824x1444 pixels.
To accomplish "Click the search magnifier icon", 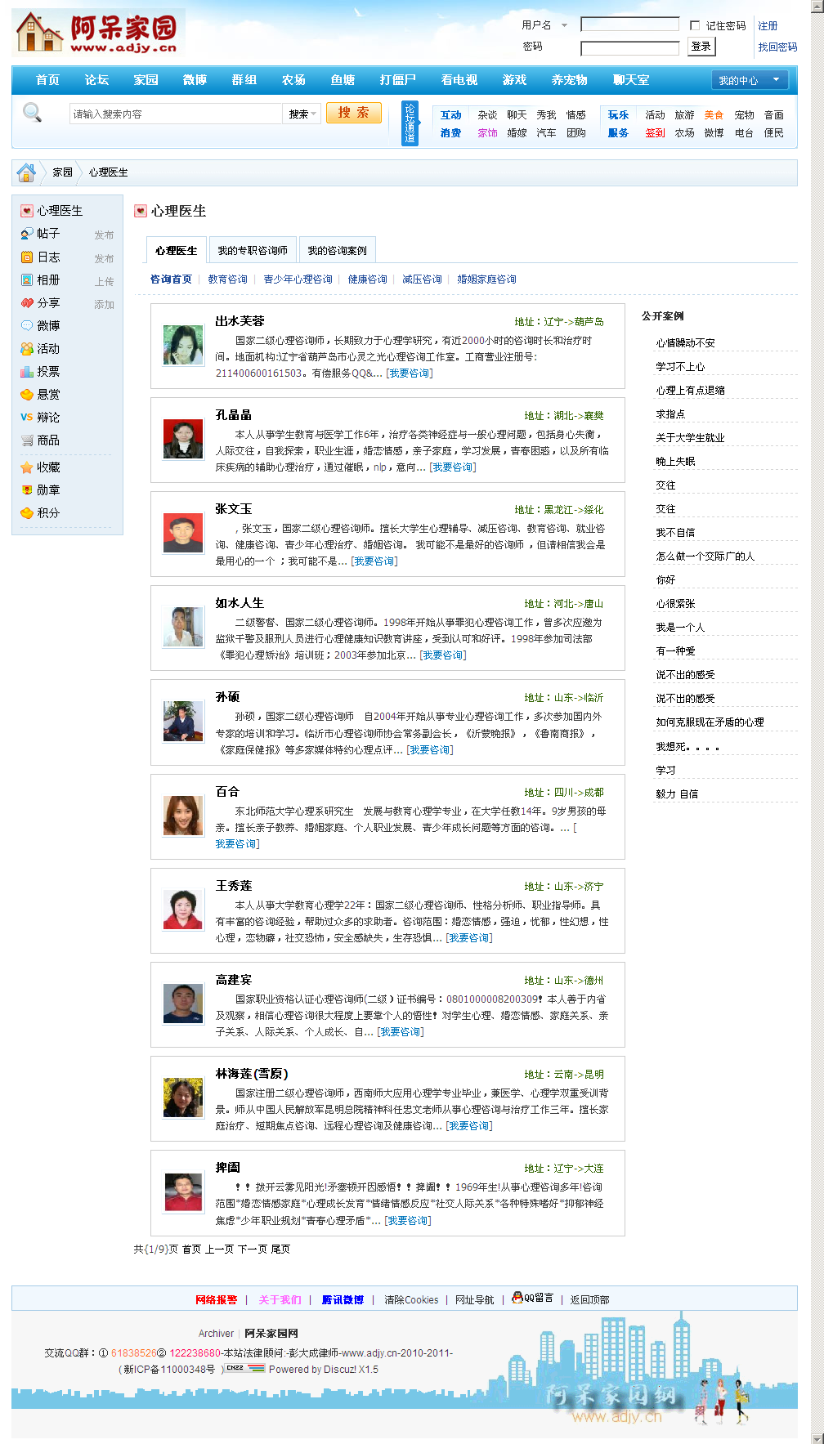I will click(32, 112).
